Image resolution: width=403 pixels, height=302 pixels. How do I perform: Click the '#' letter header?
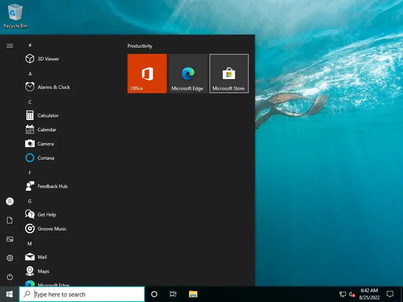30,45
